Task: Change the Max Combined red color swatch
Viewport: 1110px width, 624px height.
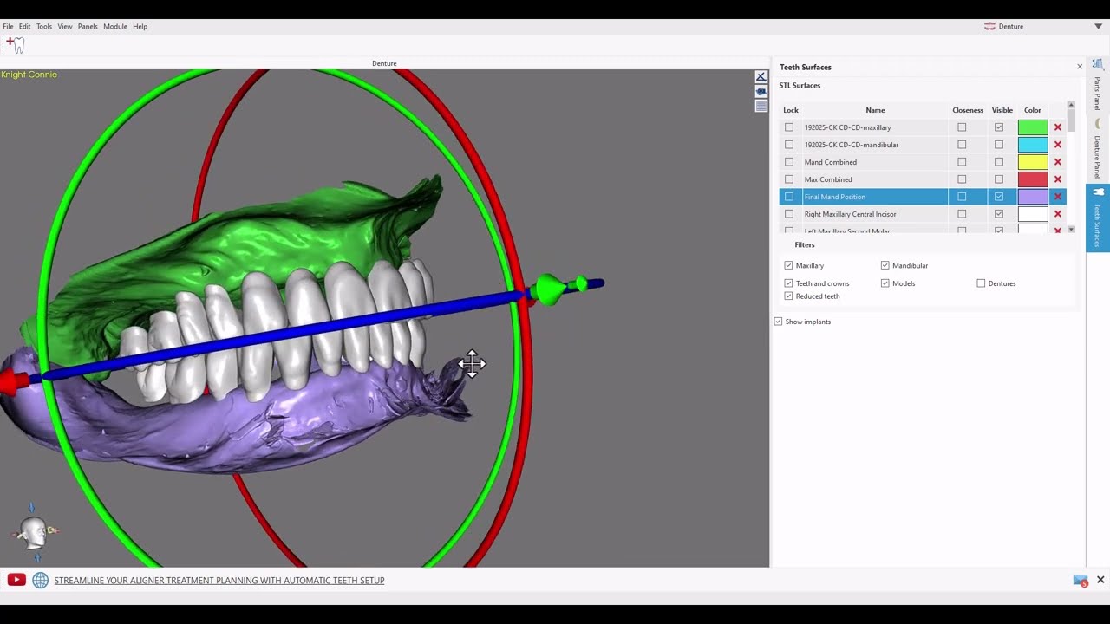Action: (1033, 179)
